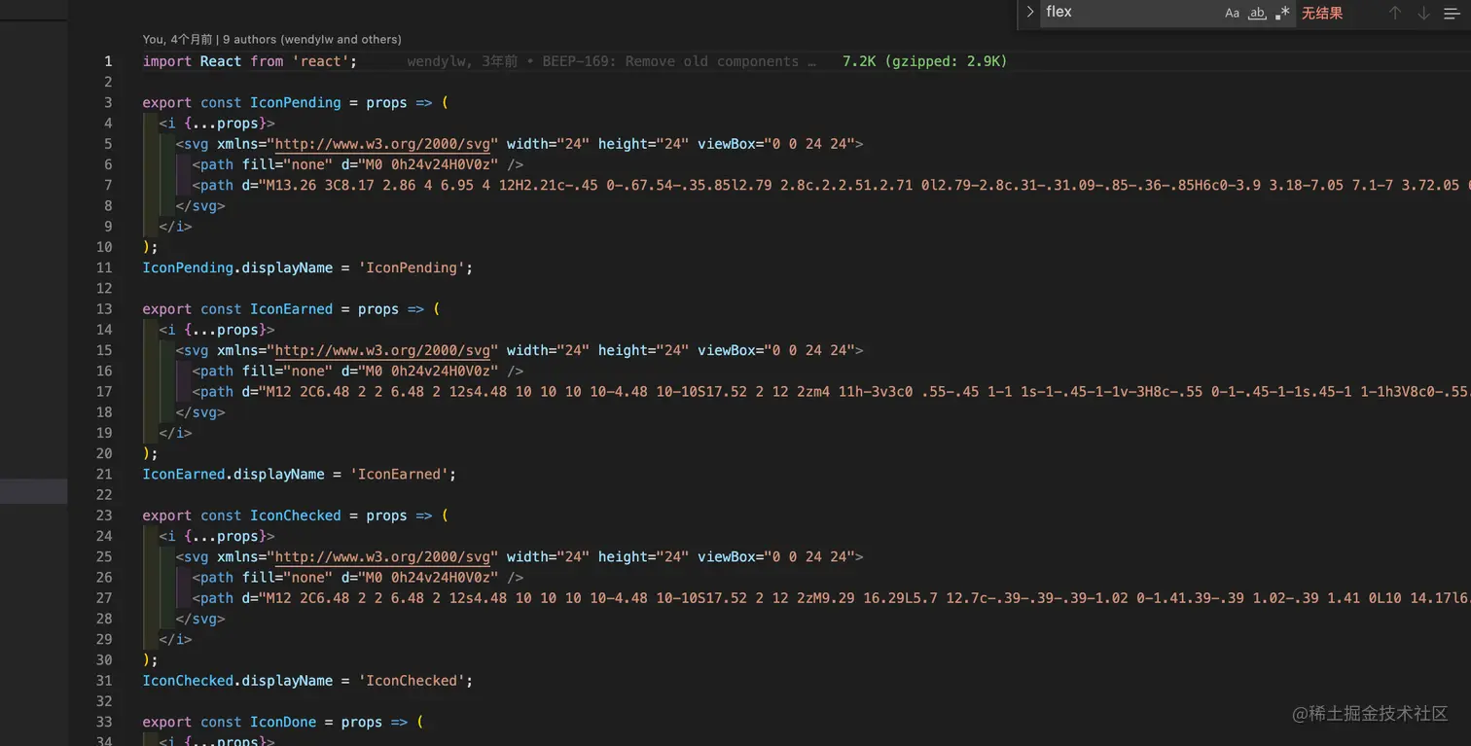Toggle Match Whole Word in find widget
This screenshot has width=1471, height=746.
[x=1257, y=13]
